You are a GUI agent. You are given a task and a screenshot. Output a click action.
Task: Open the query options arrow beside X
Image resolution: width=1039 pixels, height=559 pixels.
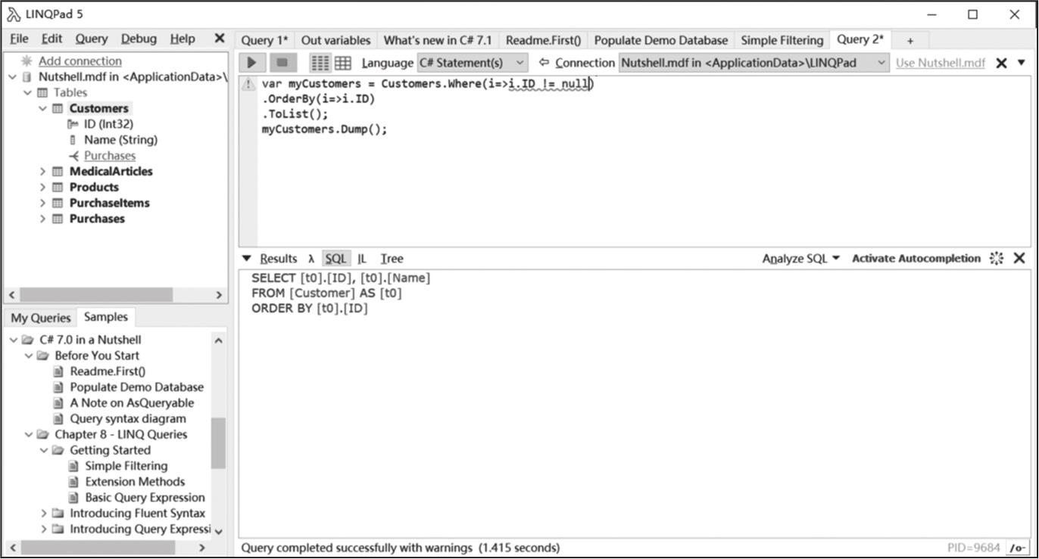click(x=1022, y=63)
